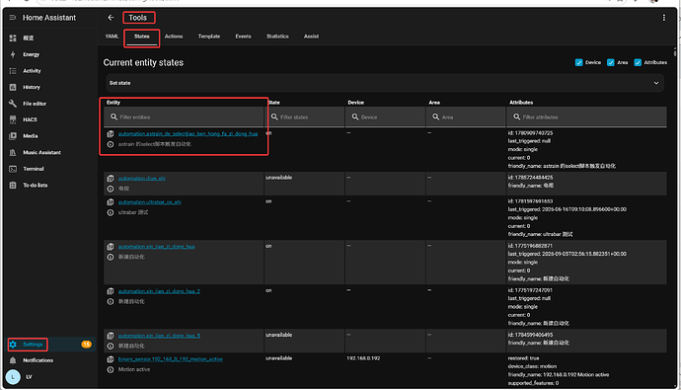Click the Filter states search field
681x390 pixels.
tap(305, 117)
